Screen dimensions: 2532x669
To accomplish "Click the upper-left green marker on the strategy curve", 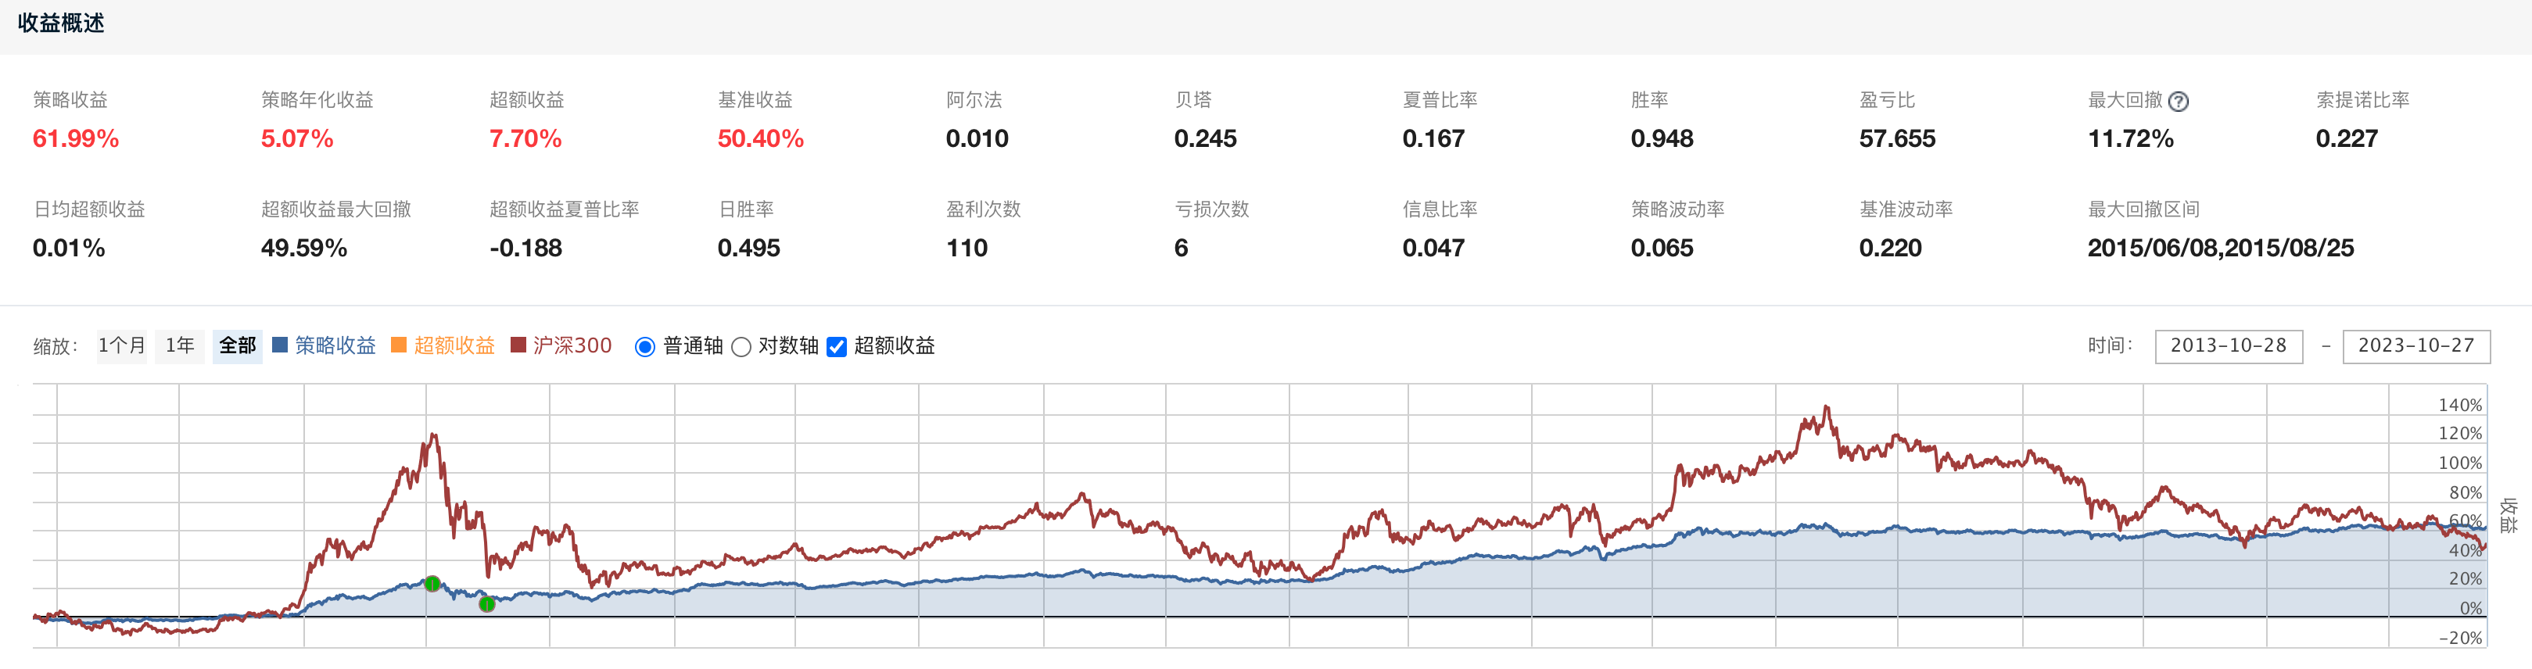I will pos(432,584).
